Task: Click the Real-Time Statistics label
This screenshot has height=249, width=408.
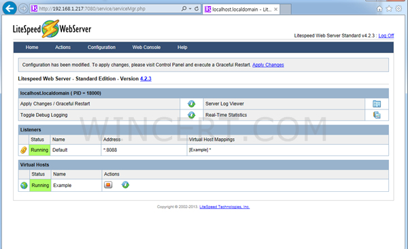Action: click(x=226, y=115)
